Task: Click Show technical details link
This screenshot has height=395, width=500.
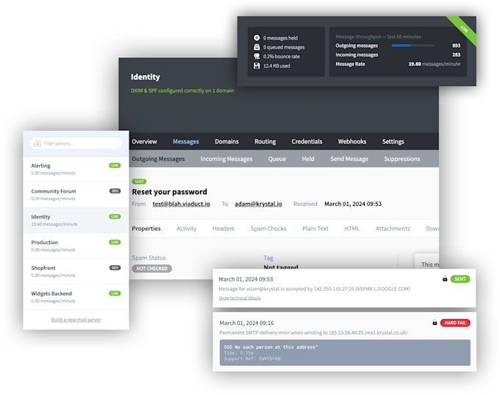Action: [240, 298]
